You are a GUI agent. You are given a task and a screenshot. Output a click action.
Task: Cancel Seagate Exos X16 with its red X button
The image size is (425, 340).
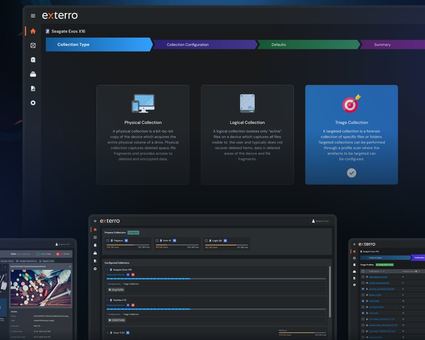pos(133,275)
